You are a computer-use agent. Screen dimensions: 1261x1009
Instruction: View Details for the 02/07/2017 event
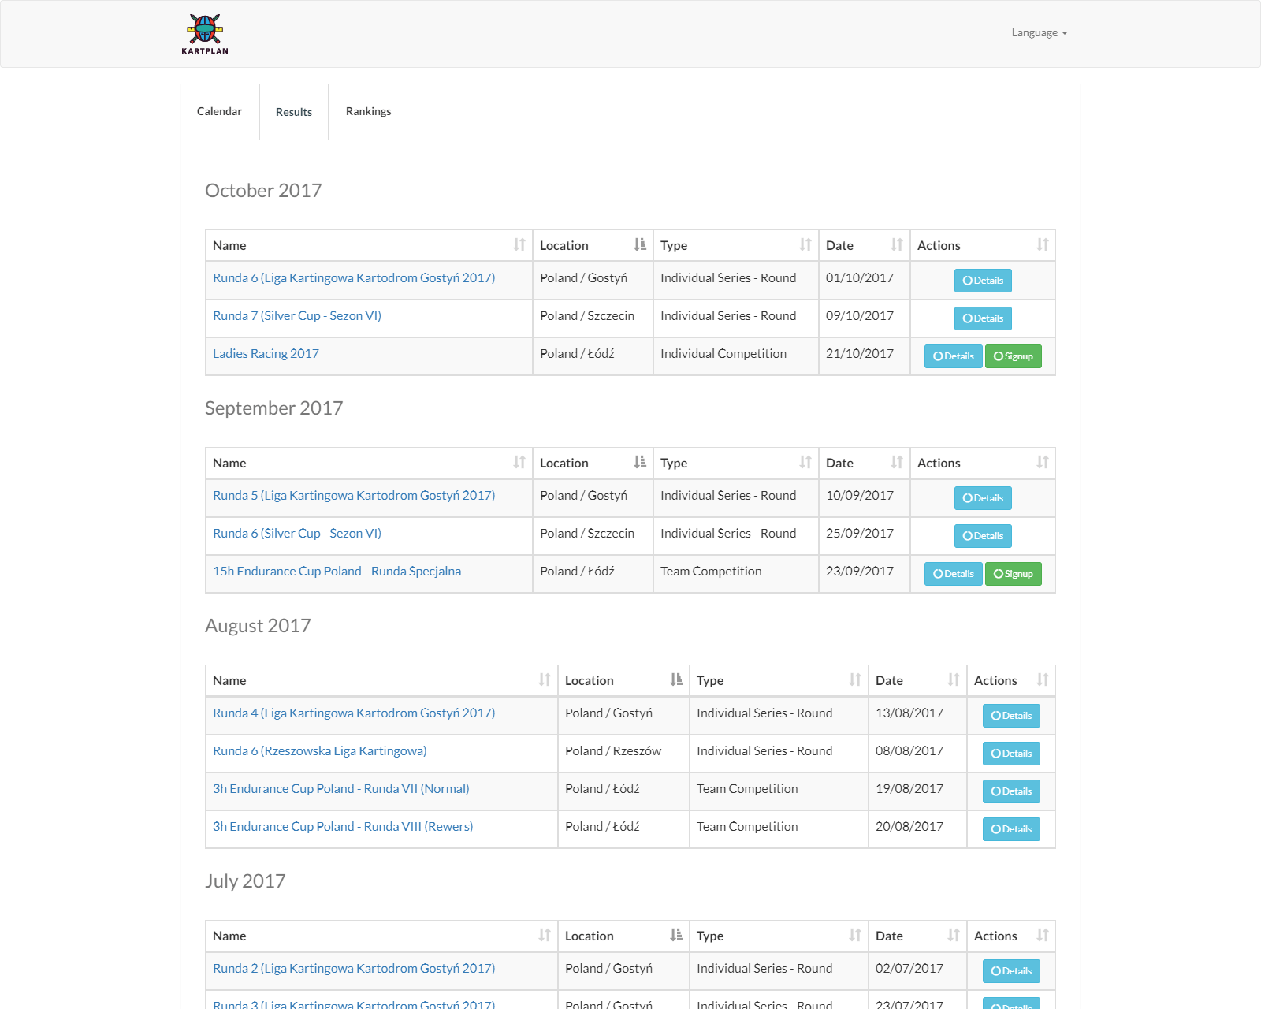click(x=1011, y=971)
